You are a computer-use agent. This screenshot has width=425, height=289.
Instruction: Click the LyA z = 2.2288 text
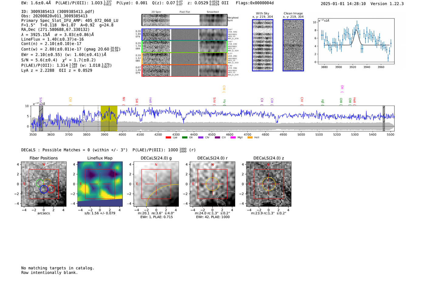tap(38, 70)
